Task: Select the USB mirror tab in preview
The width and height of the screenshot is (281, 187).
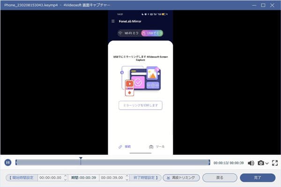Action: coord(152,33)
